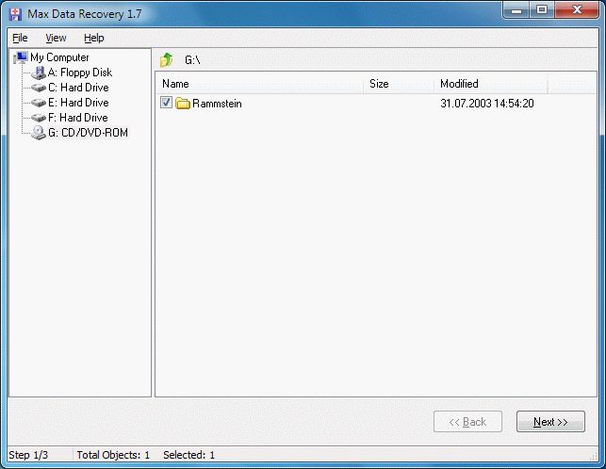Click Step 1/3 in the status bar
The height and width of the screenshot is (469, 606).
pyautogui.click(x=28, y=455)
